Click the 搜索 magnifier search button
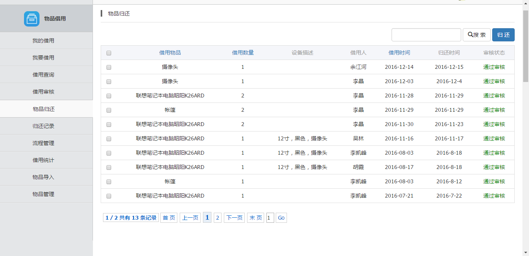 tap(476, 35)
